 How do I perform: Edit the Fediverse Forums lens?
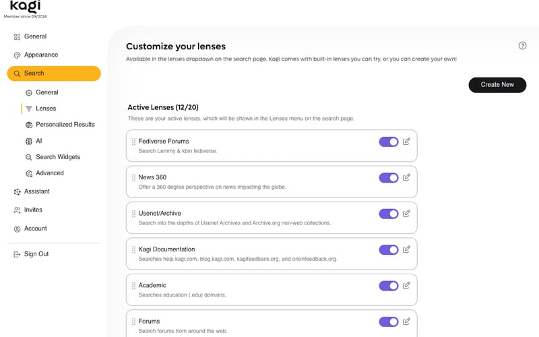click(406, 142)
